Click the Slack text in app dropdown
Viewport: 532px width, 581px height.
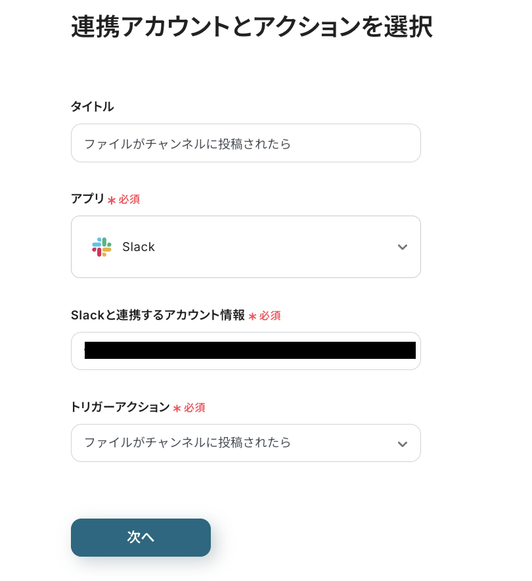coord(139,247)
